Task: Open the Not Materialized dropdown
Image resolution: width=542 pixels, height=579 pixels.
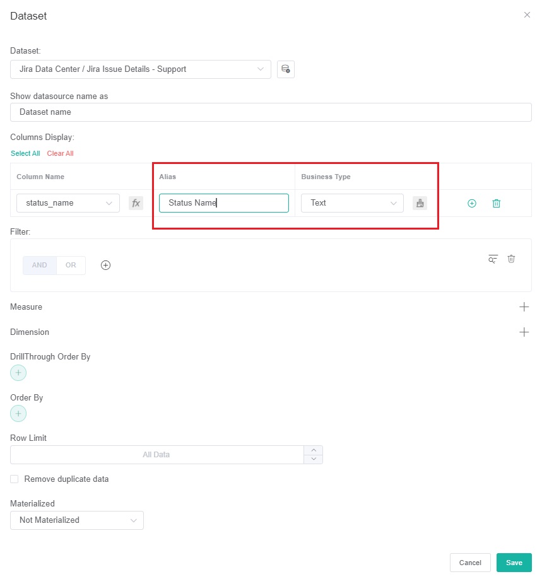Action: [x=77, y=520]
